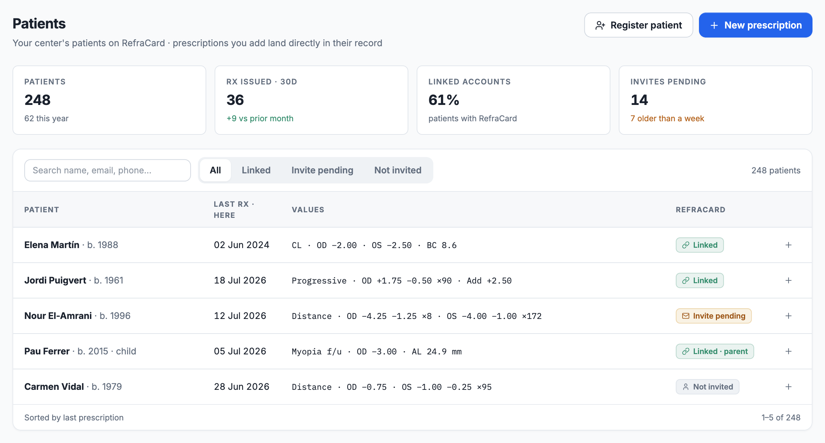
Task: Click the date 18 Jul 2026
Action: (x=240, y=280)
